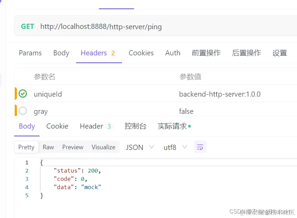This screenshot has height=218, width=297.
Task: Open the GET method selector
Action: click(x=27, y=26)
